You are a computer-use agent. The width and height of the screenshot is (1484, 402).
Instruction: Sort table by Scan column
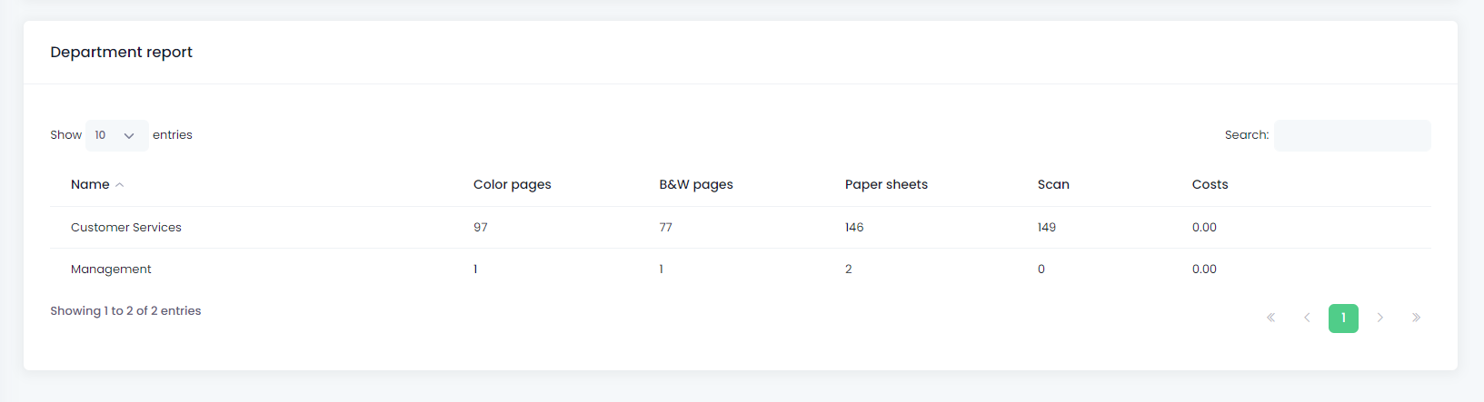1053,184
